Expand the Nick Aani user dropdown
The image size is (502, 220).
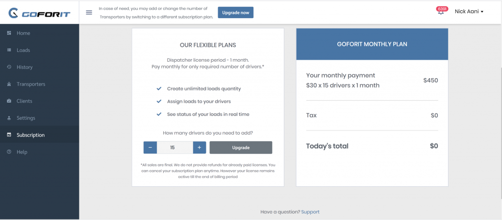click(469, 12)
